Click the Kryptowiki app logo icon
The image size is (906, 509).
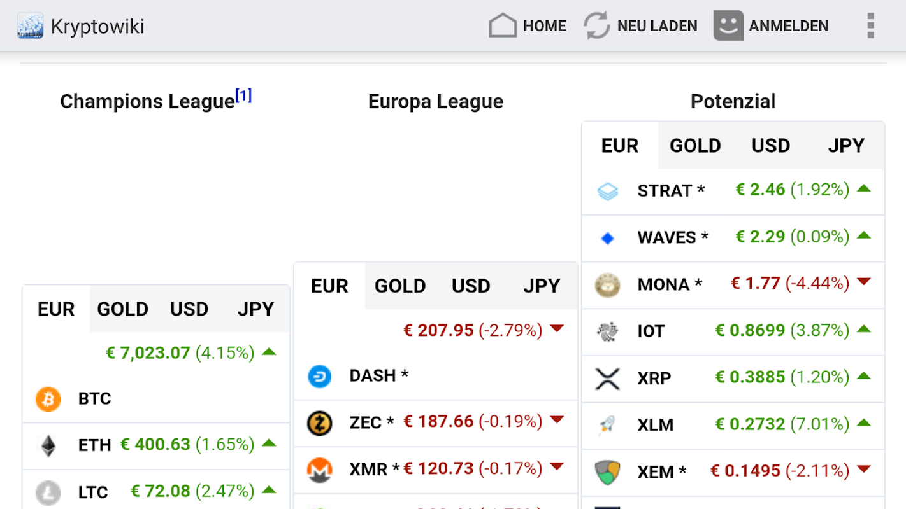[x=30, y=26]
